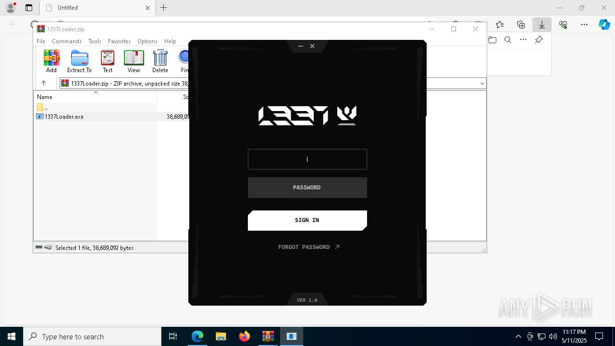The width and height of the screenshot is (615, 346).
Task: Open Task View on the taskbar
Action: [173, 336]
